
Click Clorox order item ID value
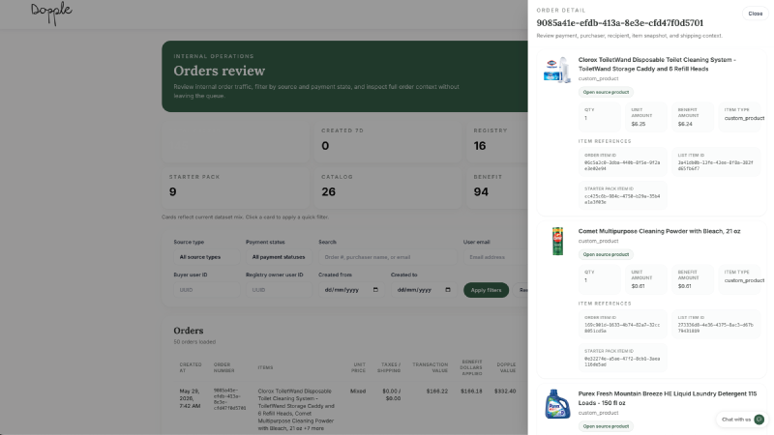click(622, 165)
